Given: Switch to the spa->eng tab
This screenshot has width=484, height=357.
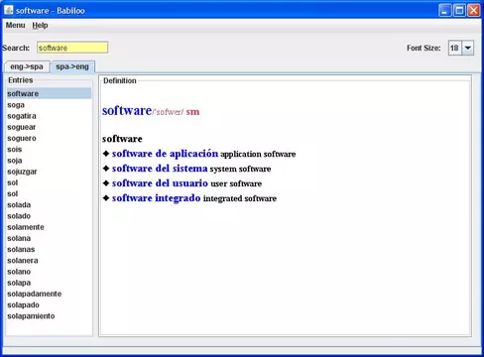Looking at the screenshot, I should point(72,66).
